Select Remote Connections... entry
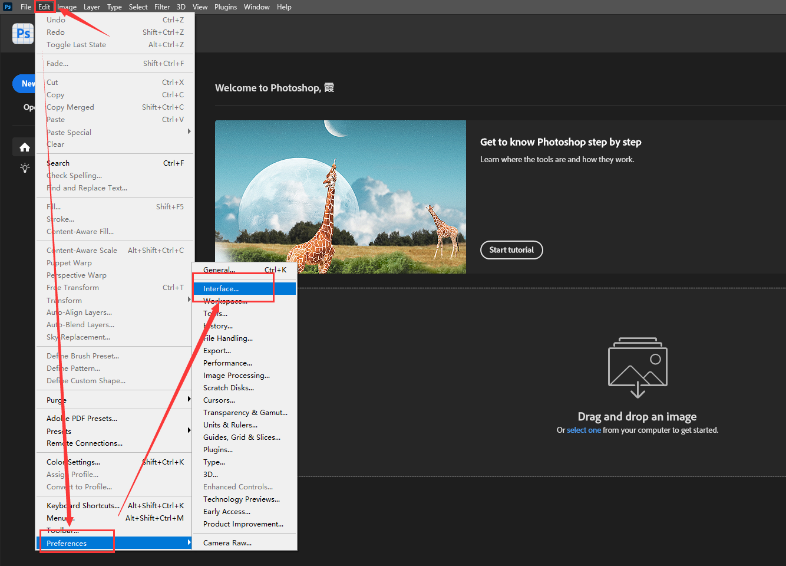Screen dimensions: 786x566 point(115,443)
